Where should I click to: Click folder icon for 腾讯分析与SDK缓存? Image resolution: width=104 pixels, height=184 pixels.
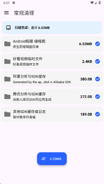pos(7,97)
